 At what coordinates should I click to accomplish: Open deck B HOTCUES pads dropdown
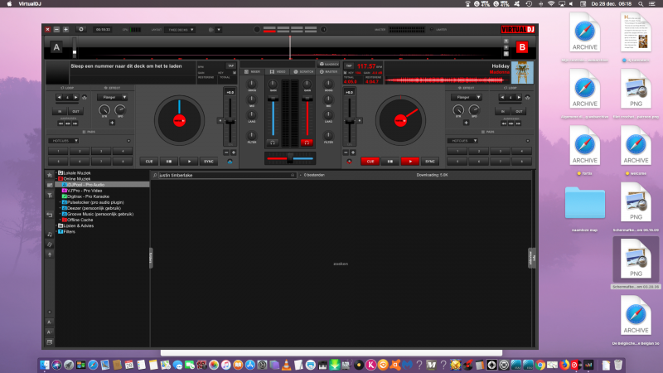pos(462,141)
